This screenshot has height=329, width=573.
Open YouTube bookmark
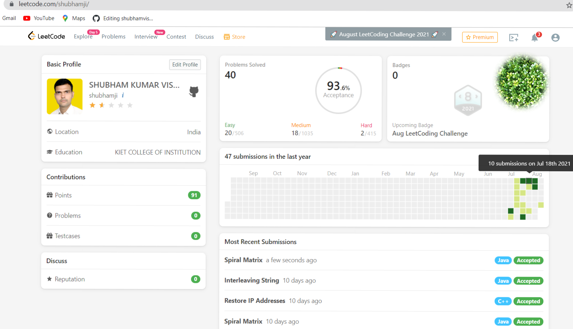(x=39, y=18)
